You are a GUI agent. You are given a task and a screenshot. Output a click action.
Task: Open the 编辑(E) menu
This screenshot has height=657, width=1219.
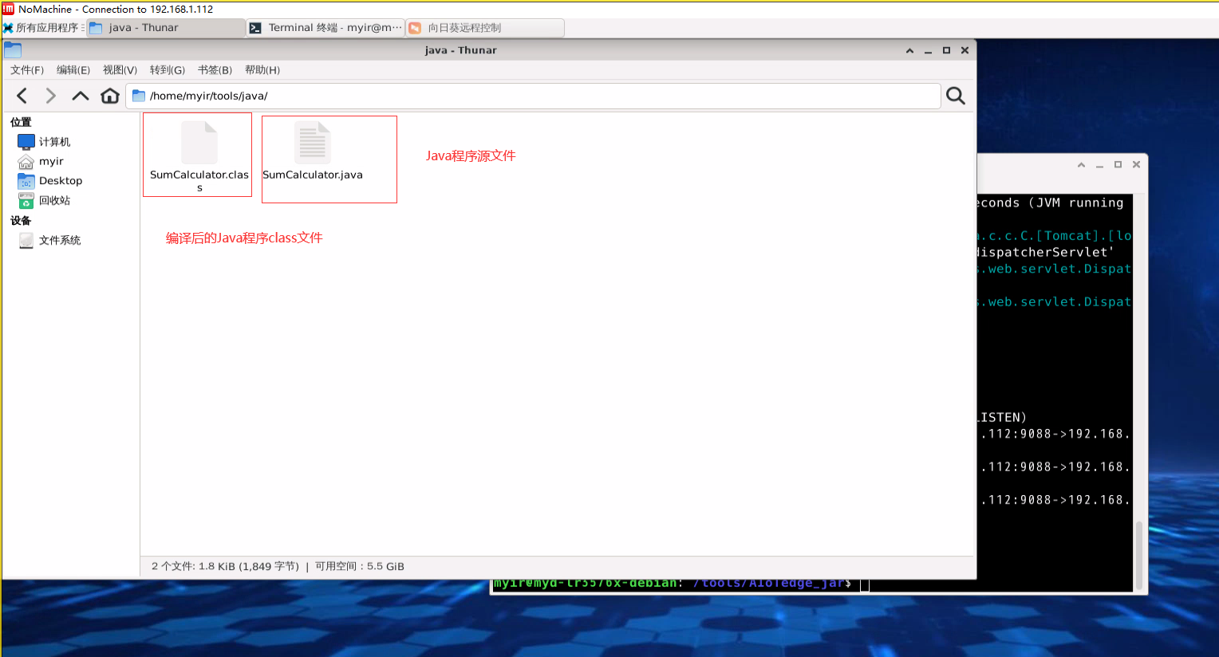(x=73, y=70)
